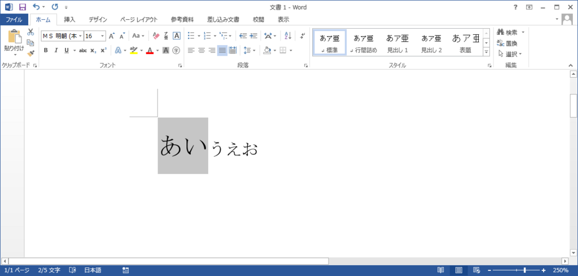Click the zoom slider handle
The width and height of the screenshot is (578, 276).
[x=524, y=270]
